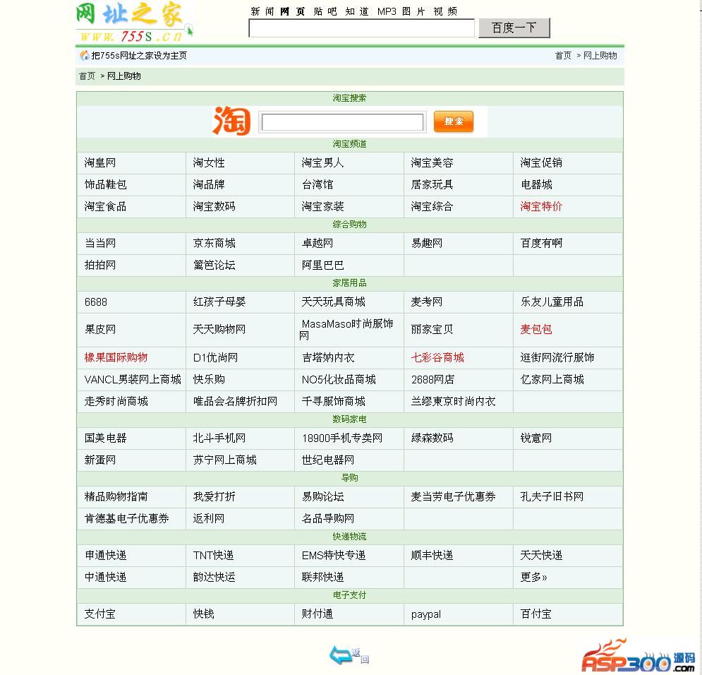Open the 当当网 link

tap(100, 243)
